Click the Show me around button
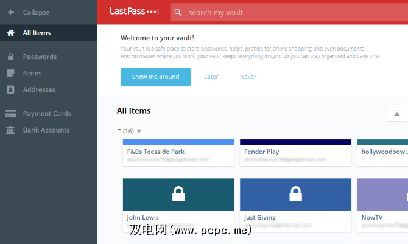 [x=156, y=77]
